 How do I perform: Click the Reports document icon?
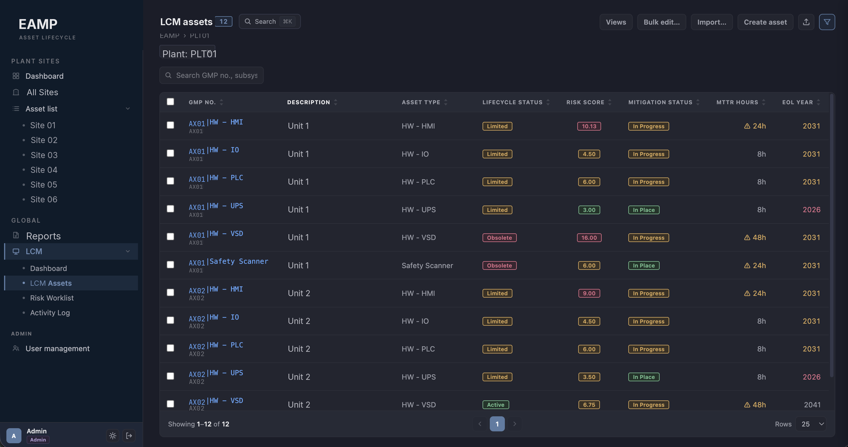tap(16, 235)
